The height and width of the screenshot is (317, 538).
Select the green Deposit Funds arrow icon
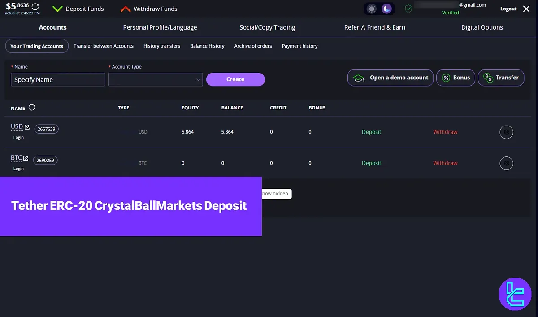(x=57, y=8)
